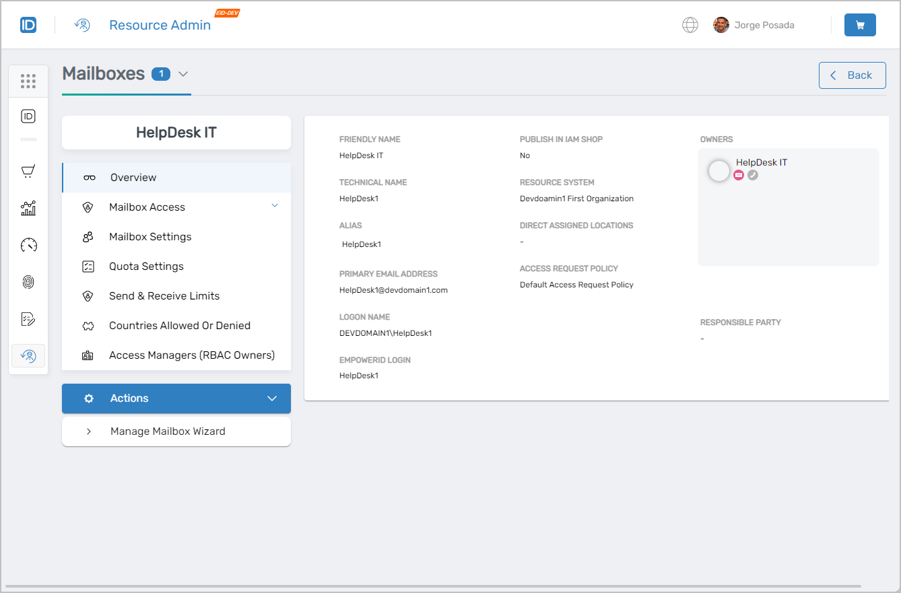Open the Jorge Posada profile avatar
The image size is (901, 593).
(x=721, y=24)
